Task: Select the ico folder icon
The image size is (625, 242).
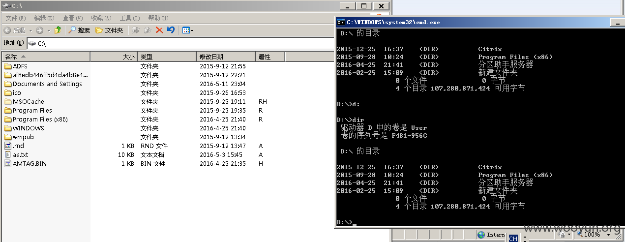Action: click(8, 92)
